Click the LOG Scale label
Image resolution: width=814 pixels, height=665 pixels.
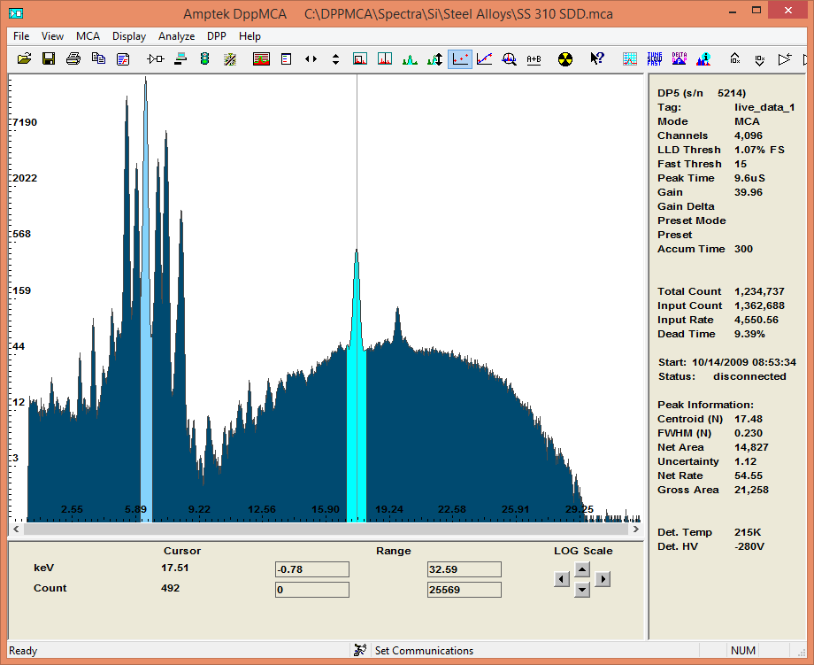[583, 551]
